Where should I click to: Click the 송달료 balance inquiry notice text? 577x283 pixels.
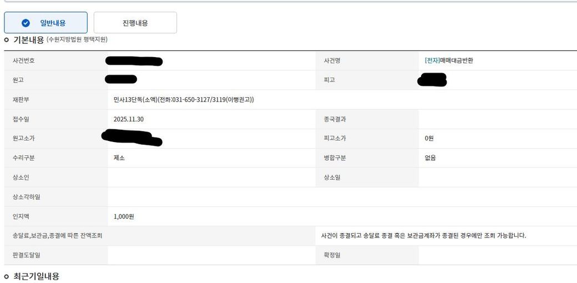(423, 236)
